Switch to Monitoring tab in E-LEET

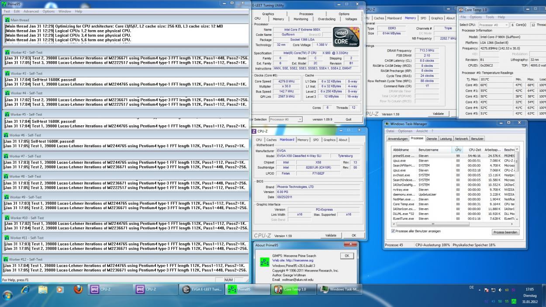click(301, 19)
